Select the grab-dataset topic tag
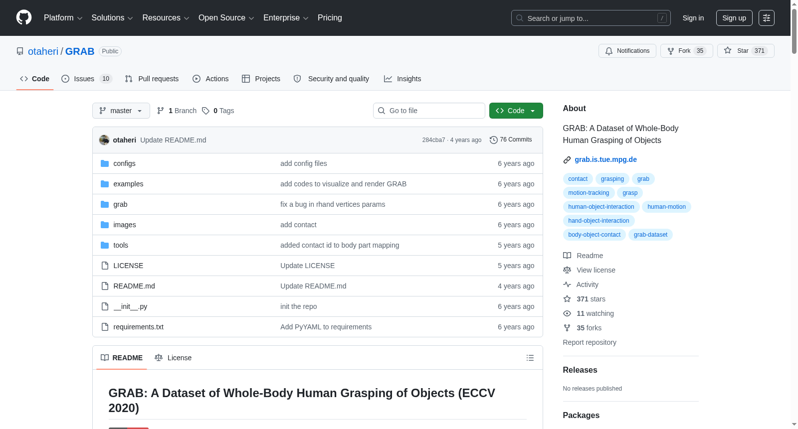Image resolution: width=798 pixels, height=429 pixels. tap(650, 235)
